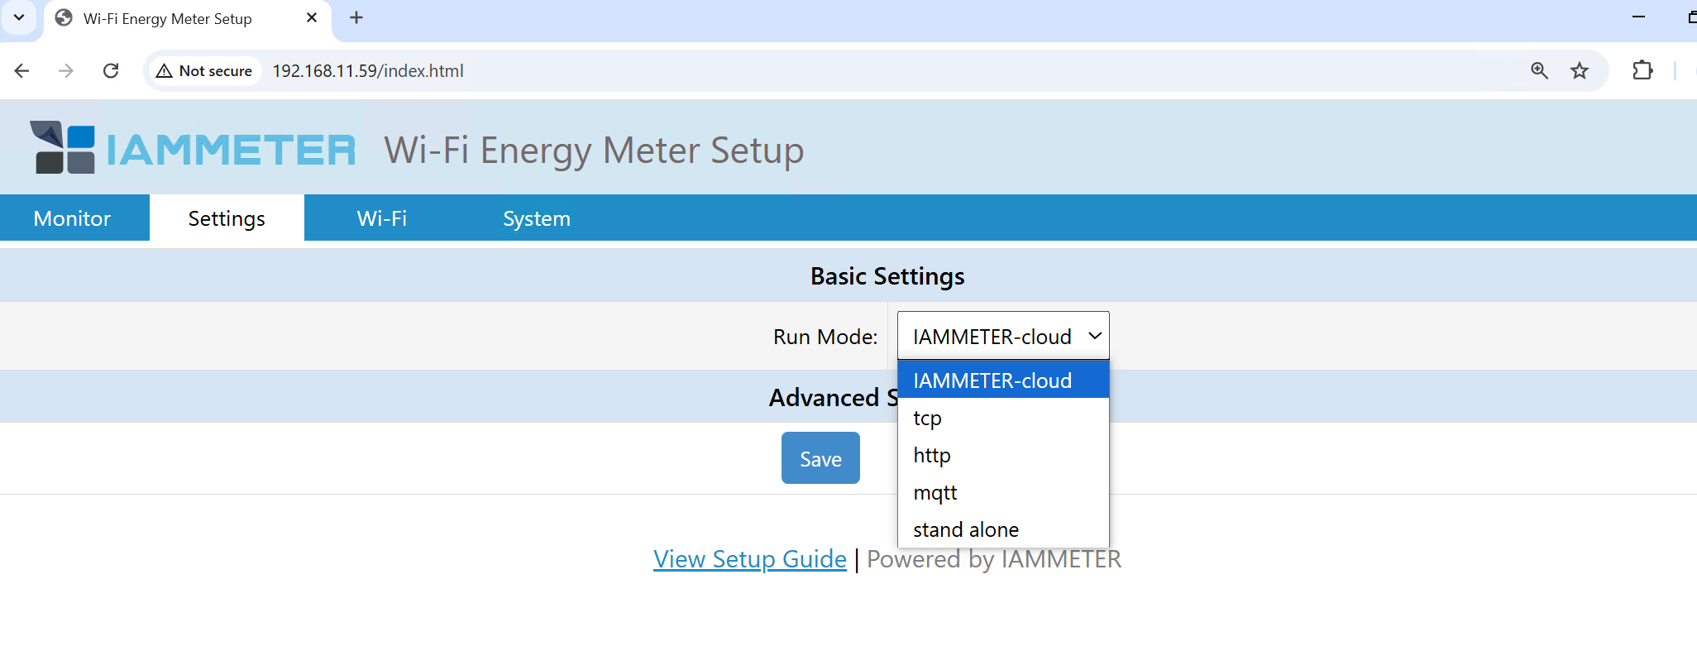Select stand alone run mode

point(1003,529)
